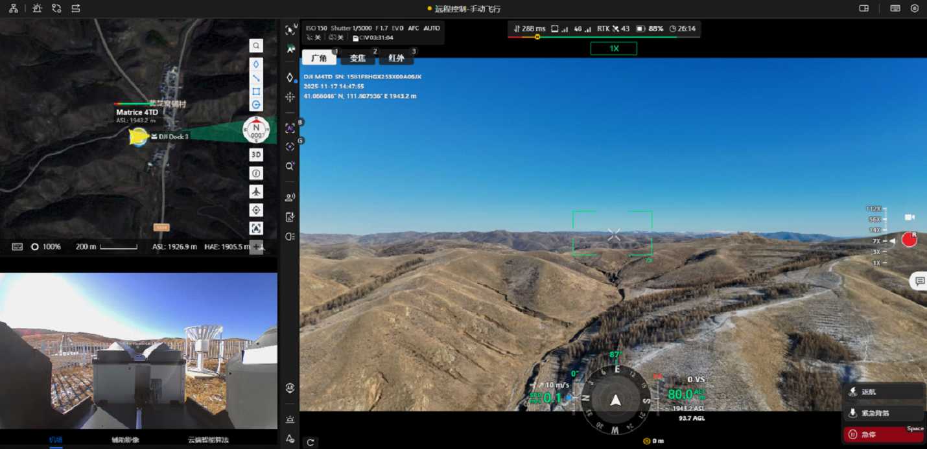This screenshot has width=927, height=449.
Task: Toggle the map 3D view
Action: pos(257,155)
